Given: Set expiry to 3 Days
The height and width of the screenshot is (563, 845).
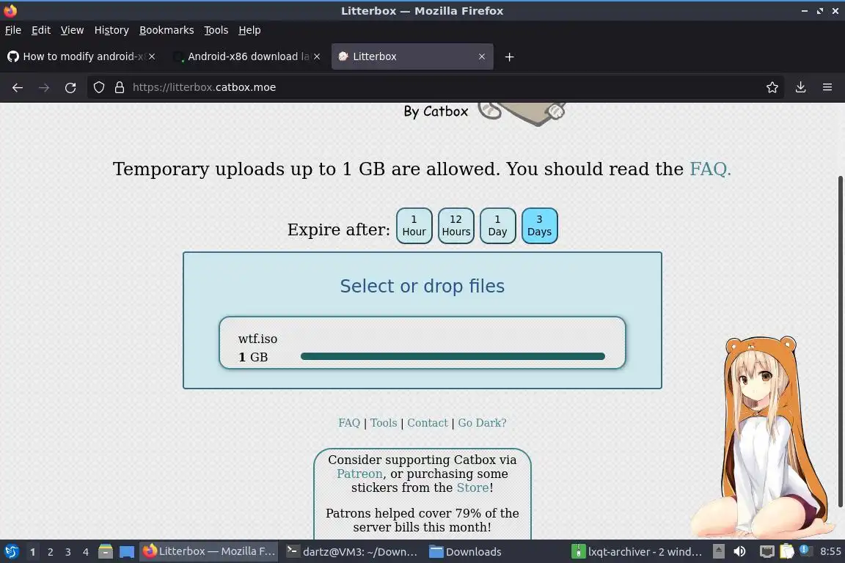Looking at the screenshot, I should (x=539, y=226).
